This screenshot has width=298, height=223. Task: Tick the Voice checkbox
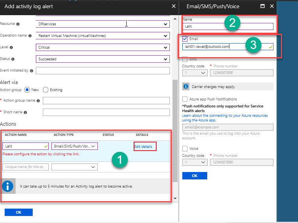(185, 148)
